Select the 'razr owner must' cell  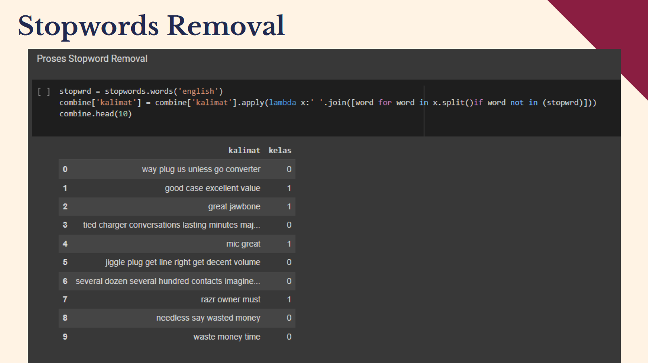click(x=231, y=300)
